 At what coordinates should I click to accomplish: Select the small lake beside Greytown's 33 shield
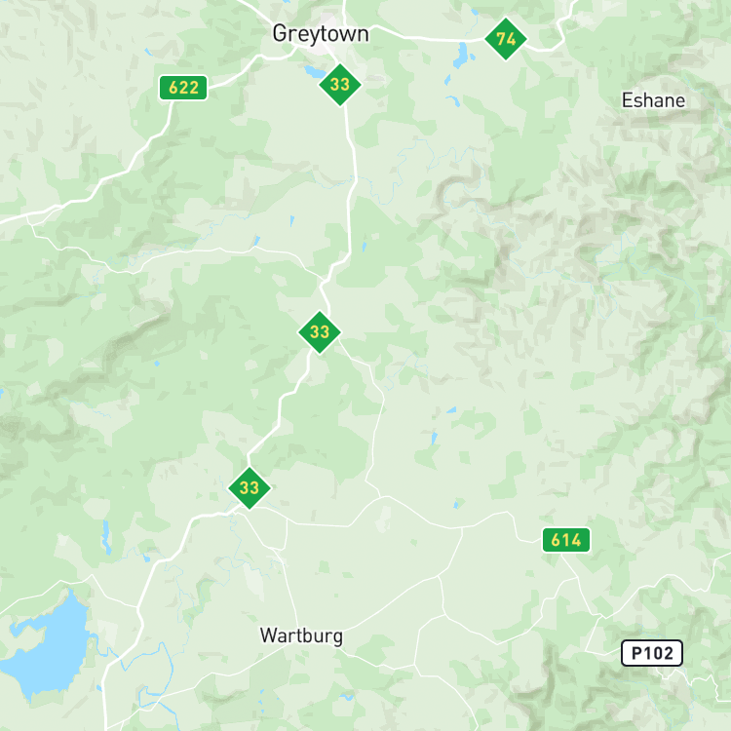314,72
